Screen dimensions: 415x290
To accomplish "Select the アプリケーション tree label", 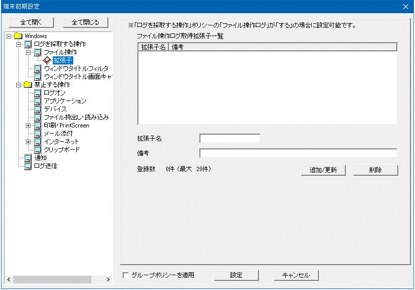I will (x=65, y=101).
